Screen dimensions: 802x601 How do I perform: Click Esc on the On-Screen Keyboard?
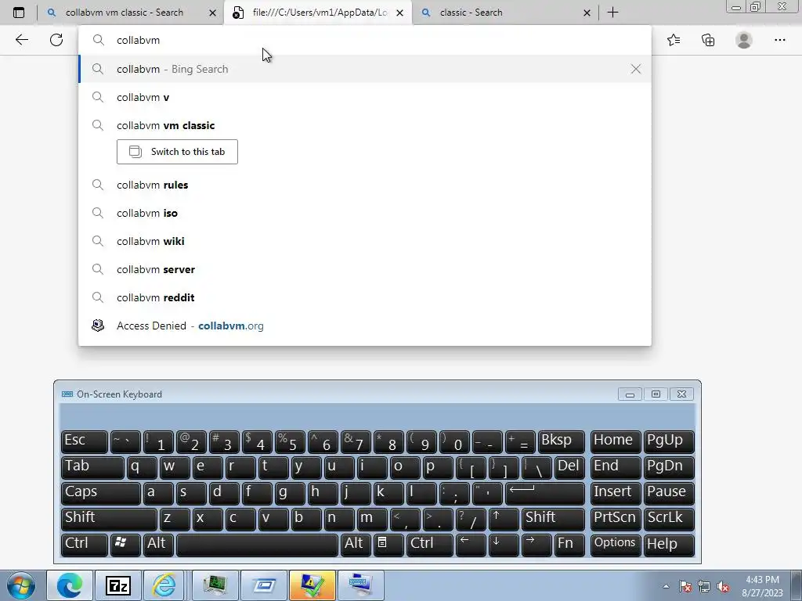coord(85,441)
